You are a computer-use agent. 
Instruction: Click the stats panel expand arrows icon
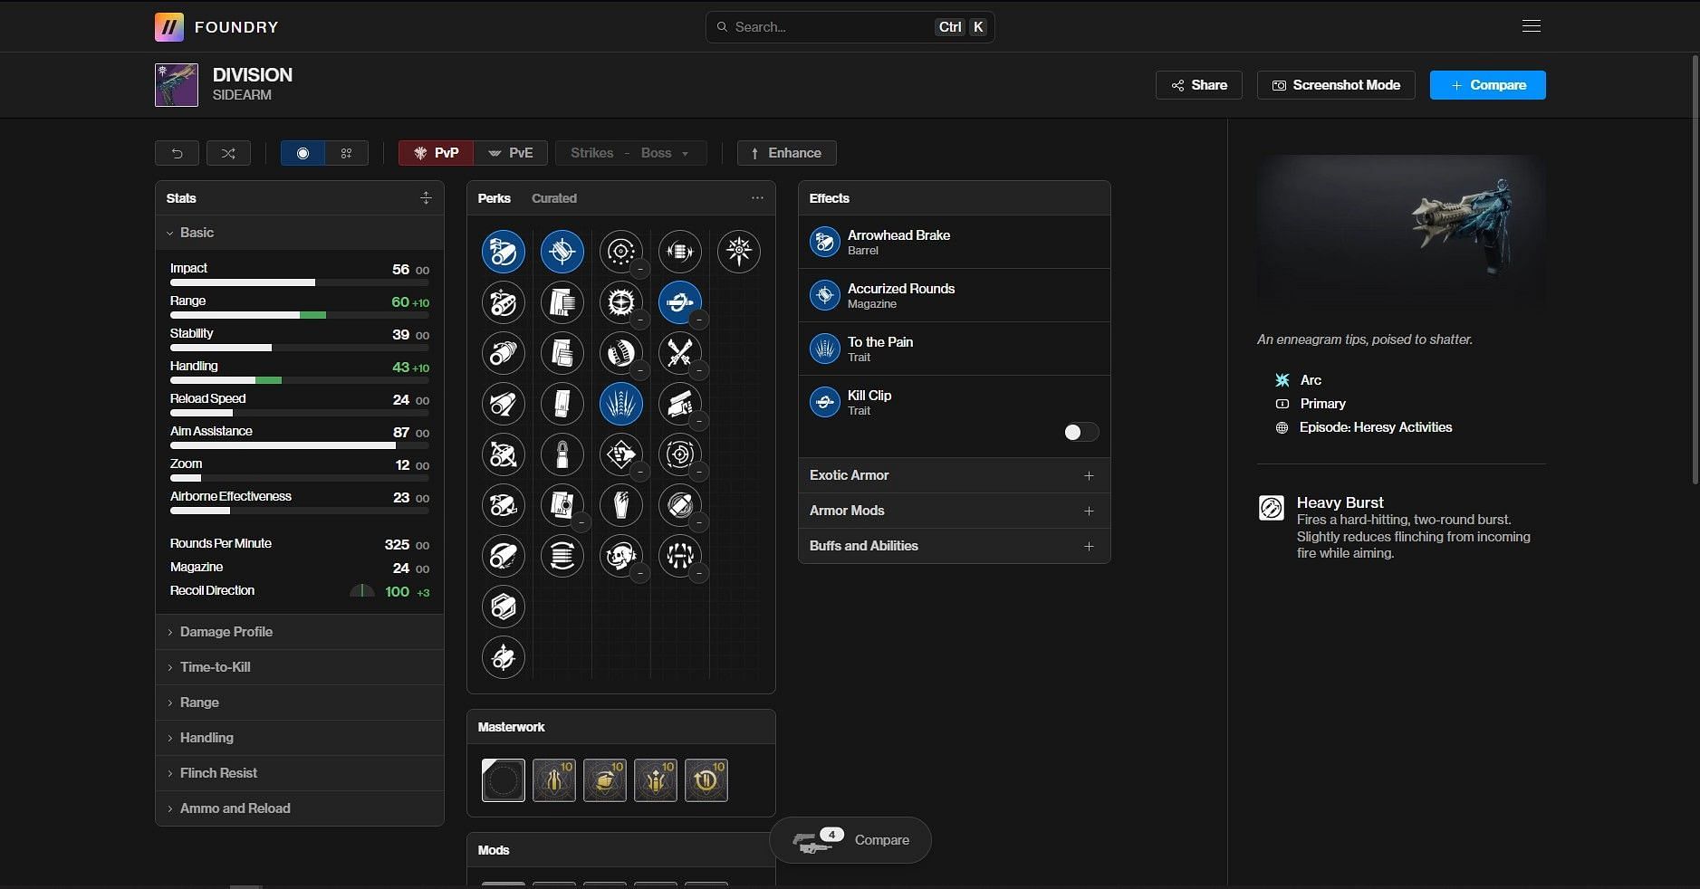click(x=426, y=197)
